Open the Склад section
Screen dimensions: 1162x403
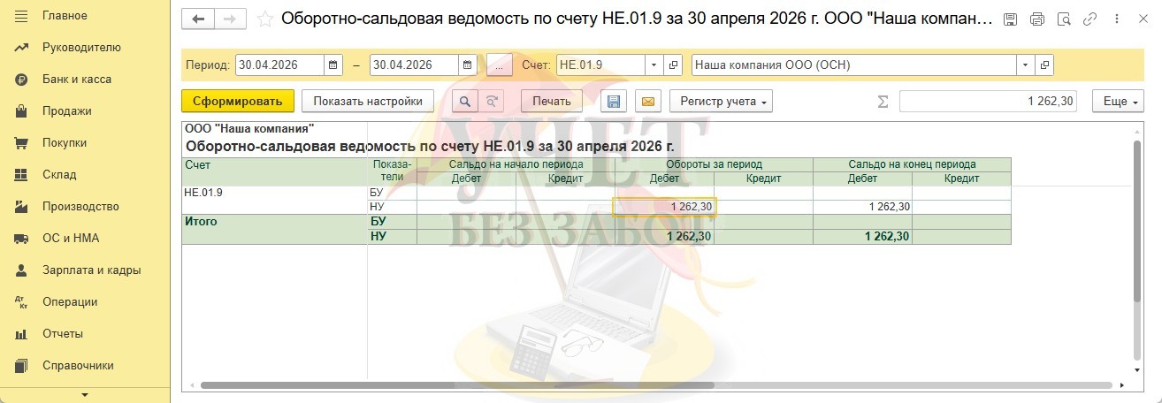point(59,175)
